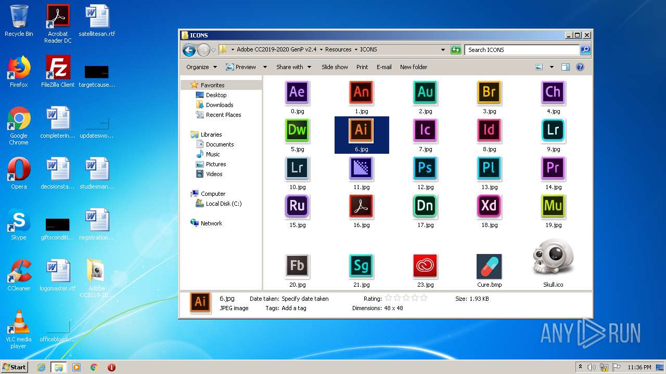Start a Slide show
666x374 pixels.
335,67
